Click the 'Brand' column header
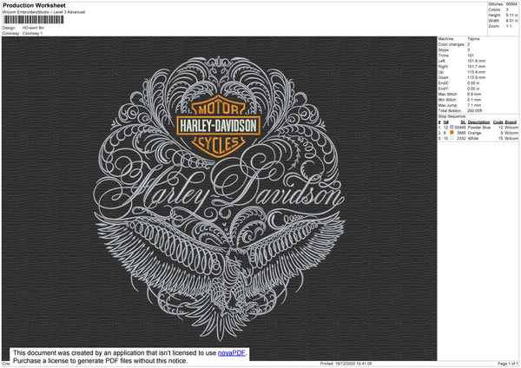Image resolution: width=521 pixels, height=368 pixels. point(511,122)
